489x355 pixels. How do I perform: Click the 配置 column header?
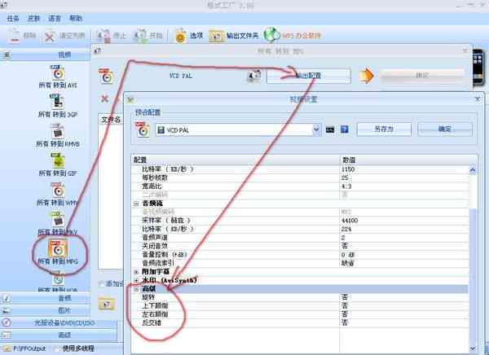(236, 160)
